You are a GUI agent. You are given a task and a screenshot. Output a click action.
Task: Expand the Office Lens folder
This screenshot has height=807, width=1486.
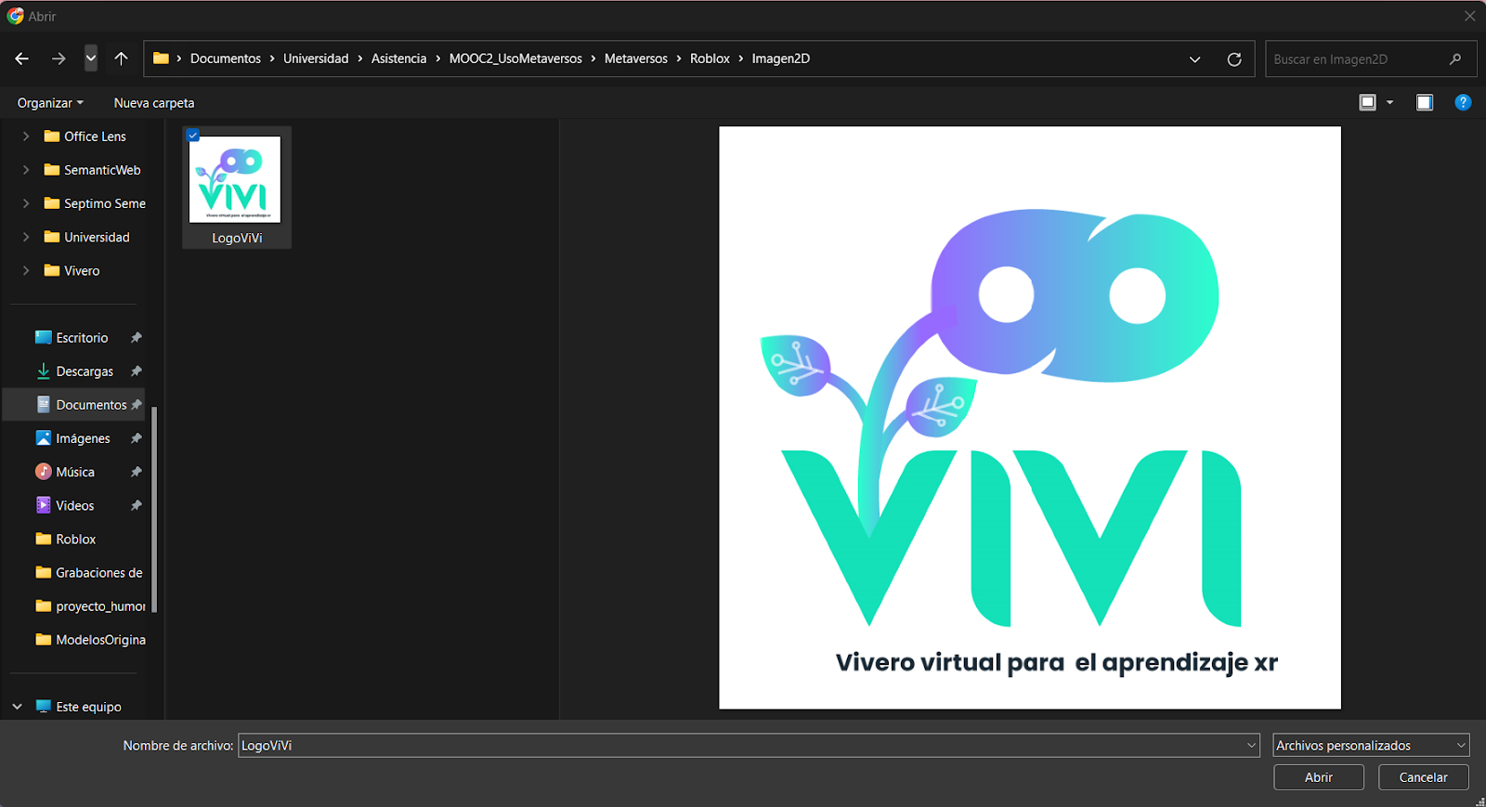(26, 137)
